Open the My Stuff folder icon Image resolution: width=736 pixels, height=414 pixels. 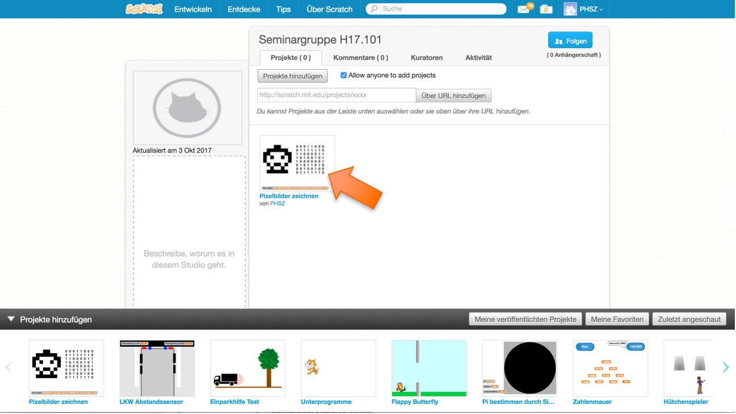546,9
